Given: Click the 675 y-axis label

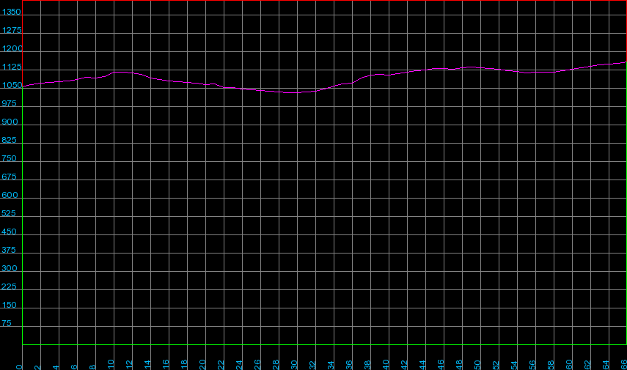Looking at the screenshot, I should tap(9, 177).
